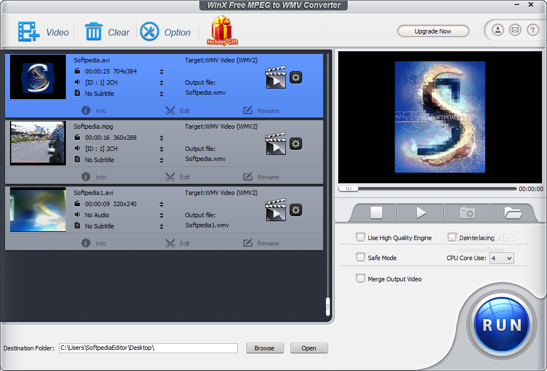Image resolution: width=547 pixels, height=371 pixels.
Task: Clear the file list with trash icon
Action: [94, 32]
